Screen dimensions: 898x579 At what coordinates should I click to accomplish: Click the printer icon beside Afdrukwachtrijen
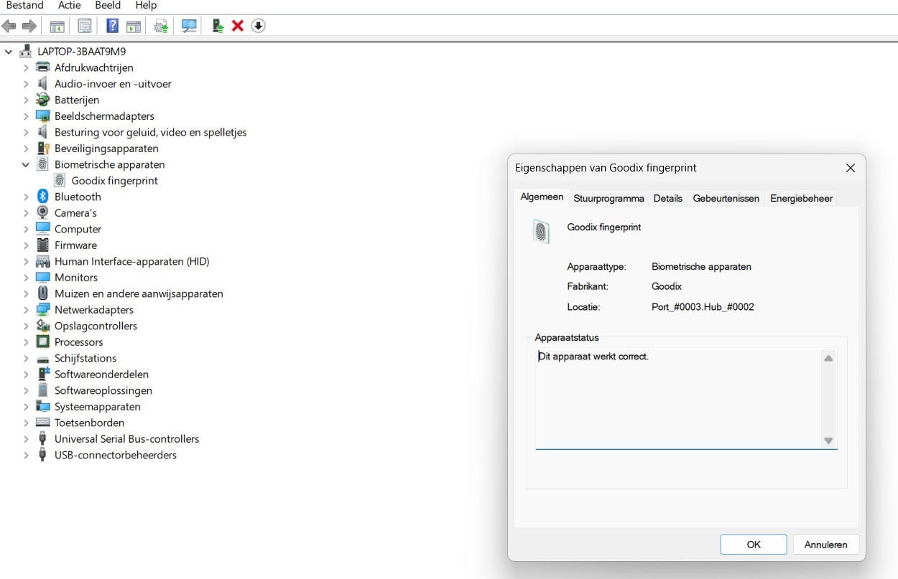[x=42, y=67]
